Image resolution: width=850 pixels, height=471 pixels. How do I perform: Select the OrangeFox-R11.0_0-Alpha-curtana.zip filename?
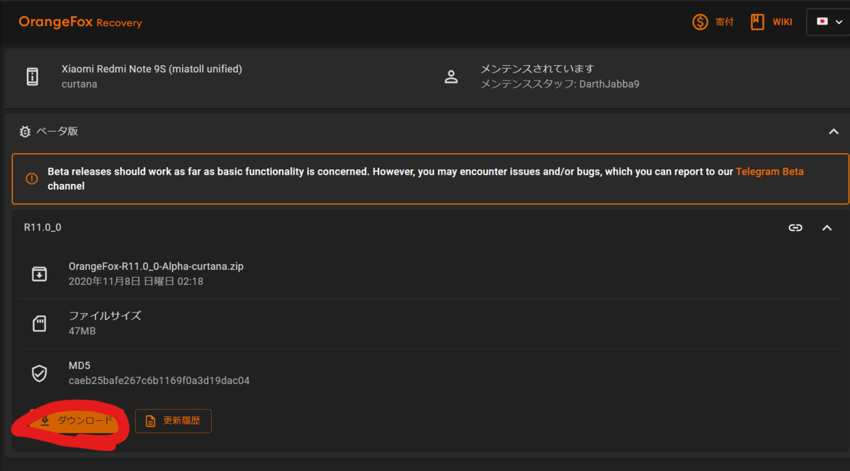tap(156, 267)
